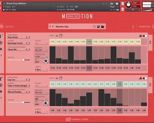Go to previous instrument in the Kontakt header
154x123 pixels.
tap(103, 4)
